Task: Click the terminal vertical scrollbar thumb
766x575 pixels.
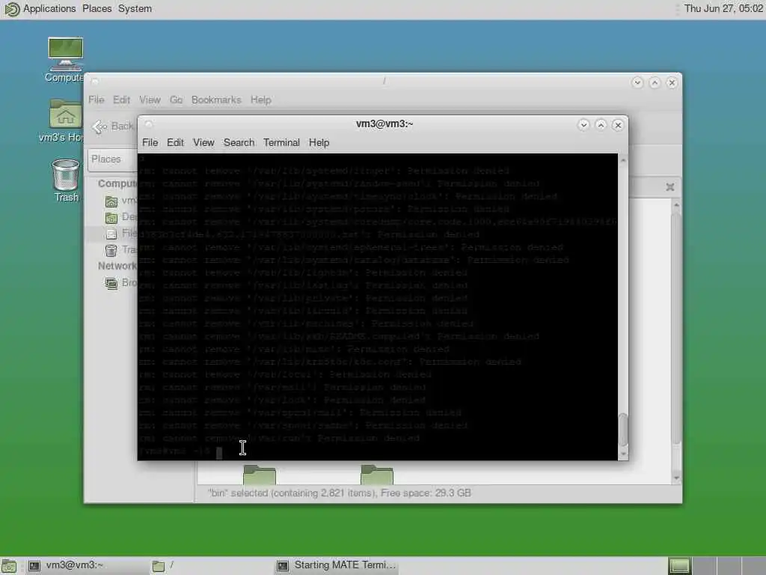Action: (x=623, y=429)
